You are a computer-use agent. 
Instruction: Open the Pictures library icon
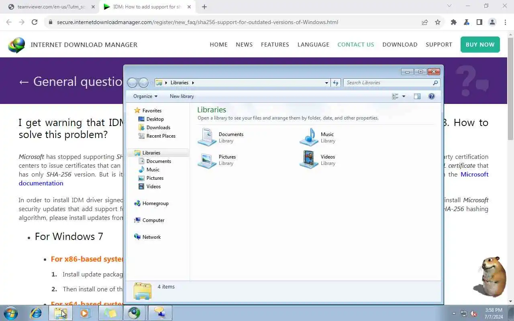[x=207, y=160]
